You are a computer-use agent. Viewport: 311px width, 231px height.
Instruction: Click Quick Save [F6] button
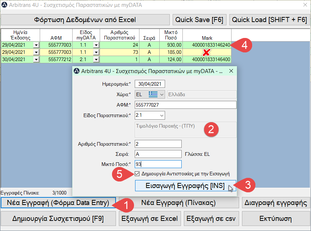pyautogui.click(x=199, y=20)
